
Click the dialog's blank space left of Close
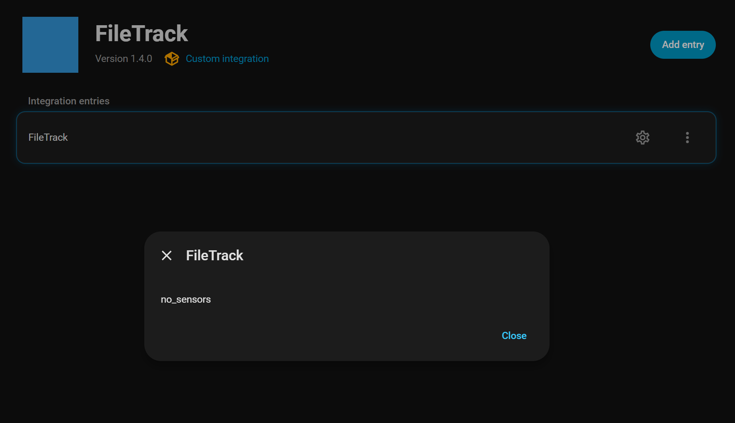[x=320, y=336]
